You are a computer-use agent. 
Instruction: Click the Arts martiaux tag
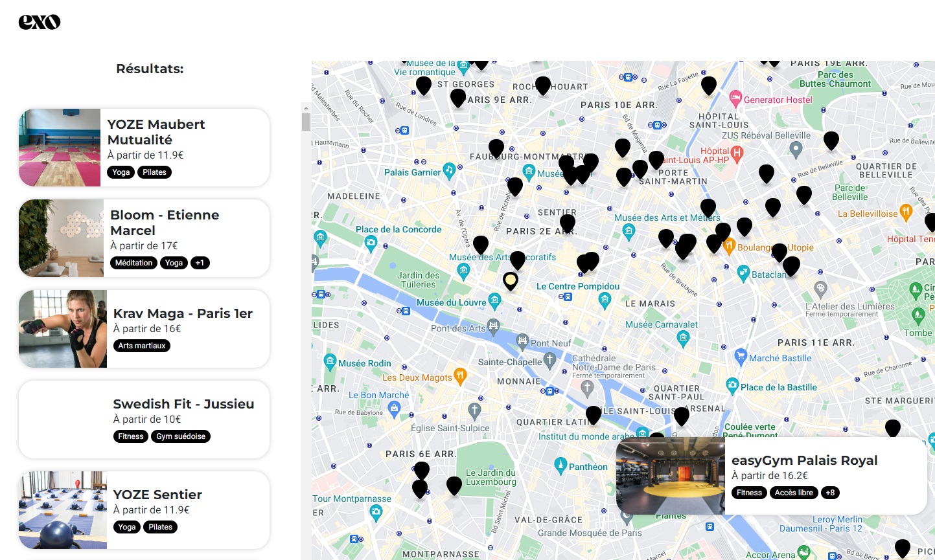tap(142, 346)
